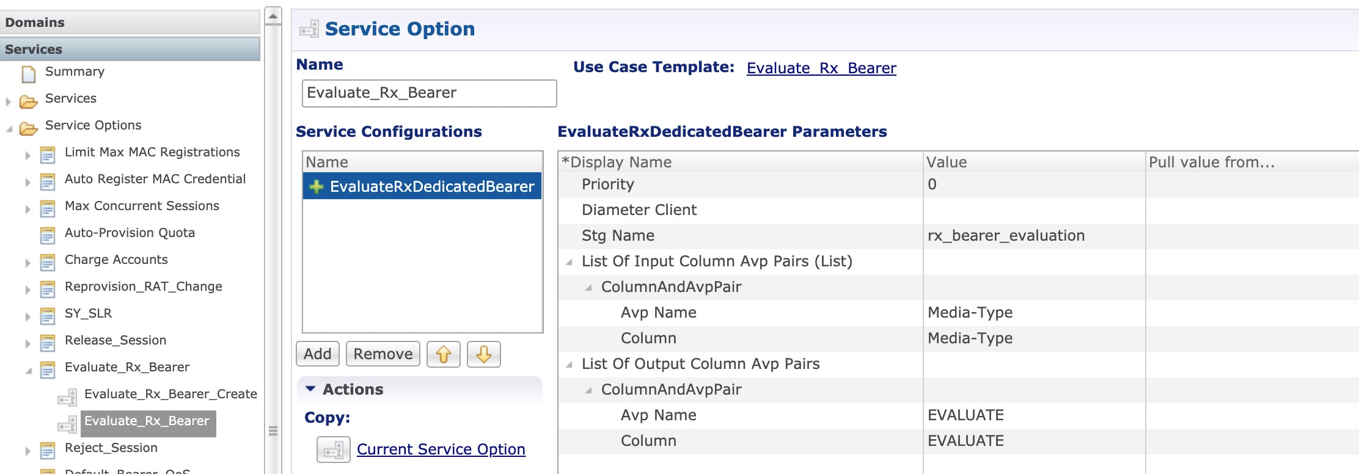Click the Name input field
This screenshot has height=474, width=1359.
(430, 93)
